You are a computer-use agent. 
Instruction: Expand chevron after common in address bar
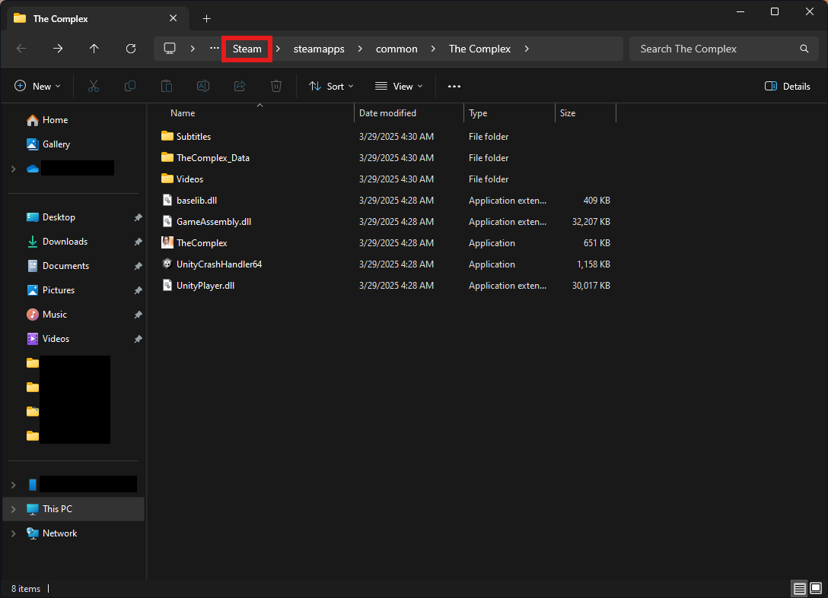coord(433,49)
